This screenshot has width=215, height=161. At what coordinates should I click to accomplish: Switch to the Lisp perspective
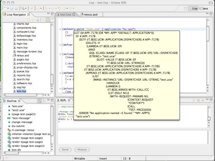pyautogui.click(x=193, y=8)
